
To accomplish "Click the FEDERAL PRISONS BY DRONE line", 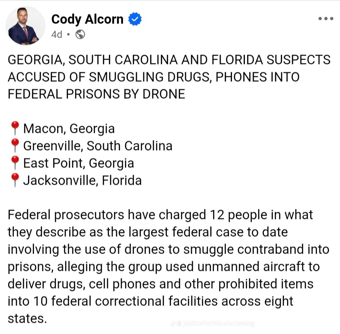I will [97, 94].
